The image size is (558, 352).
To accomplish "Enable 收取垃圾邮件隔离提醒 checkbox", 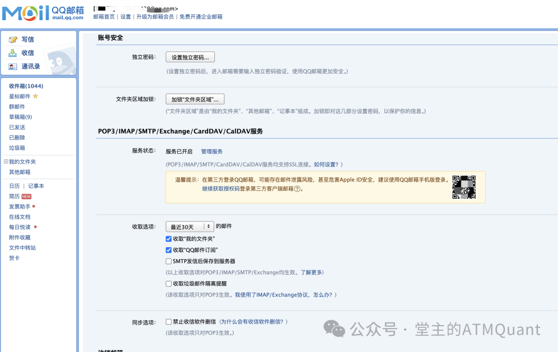I will click(168, 284).
